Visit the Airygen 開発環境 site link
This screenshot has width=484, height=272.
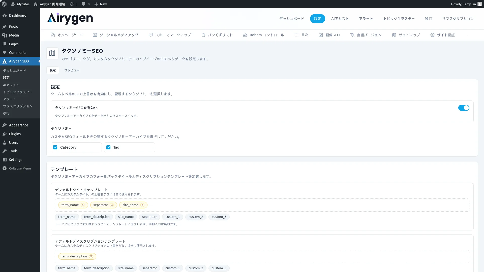[49, 4]
